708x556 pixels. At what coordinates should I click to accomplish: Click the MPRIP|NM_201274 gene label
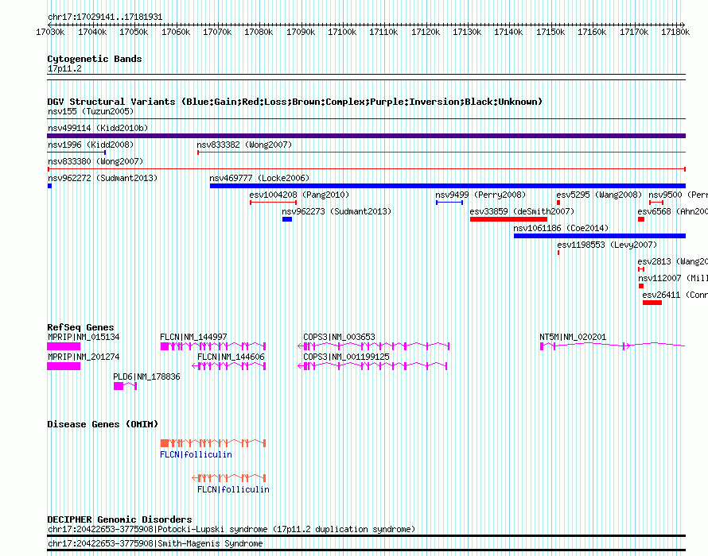pos(84,357)
